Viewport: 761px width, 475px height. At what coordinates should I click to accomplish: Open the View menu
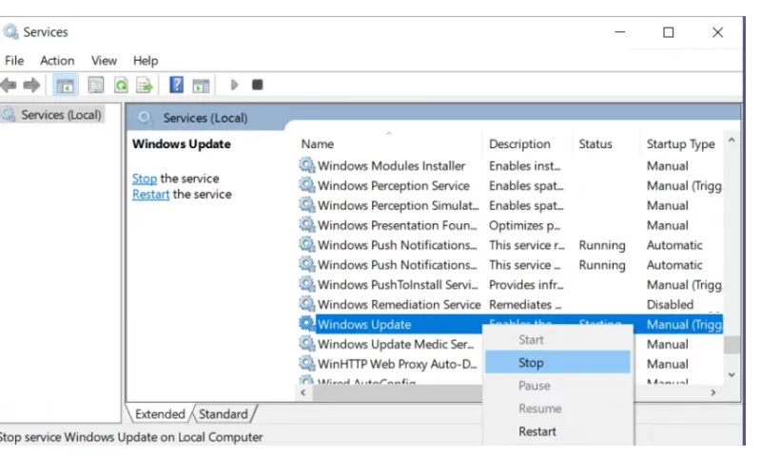104,61
